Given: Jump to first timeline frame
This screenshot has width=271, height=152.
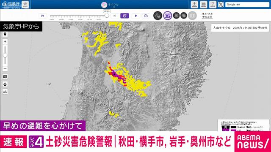Looking at the screenshot, I should pos(42,16).
